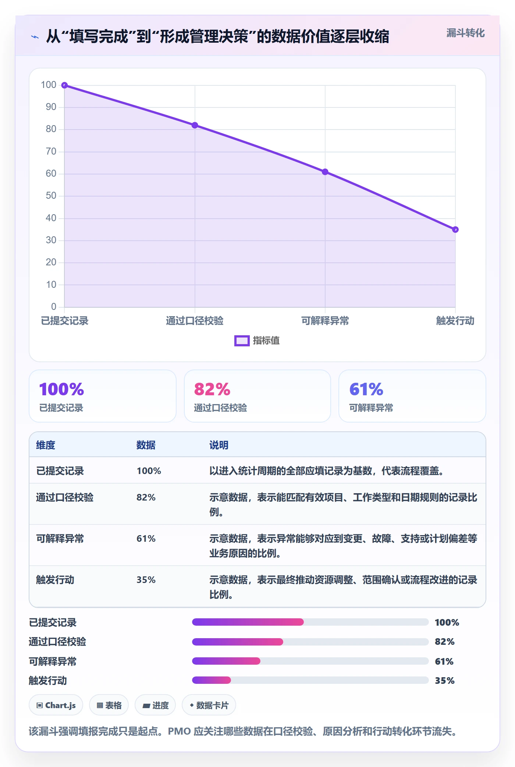The height and width of the screenshot is (767, 515).
Task: Select the 61% 可解释异常 data card
Action: pyautogui.click(x=412, y=396)
